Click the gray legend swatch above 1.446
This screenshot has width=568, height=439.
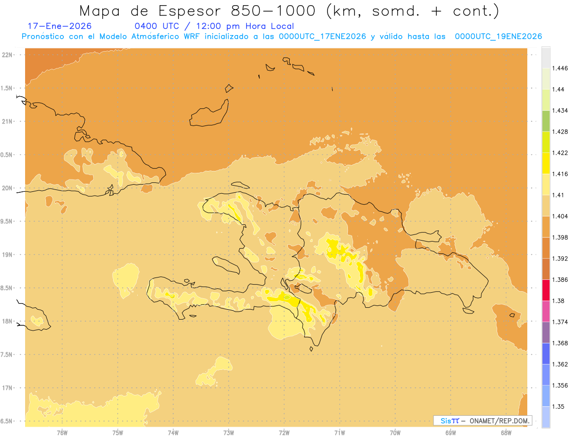click(546, 57)
